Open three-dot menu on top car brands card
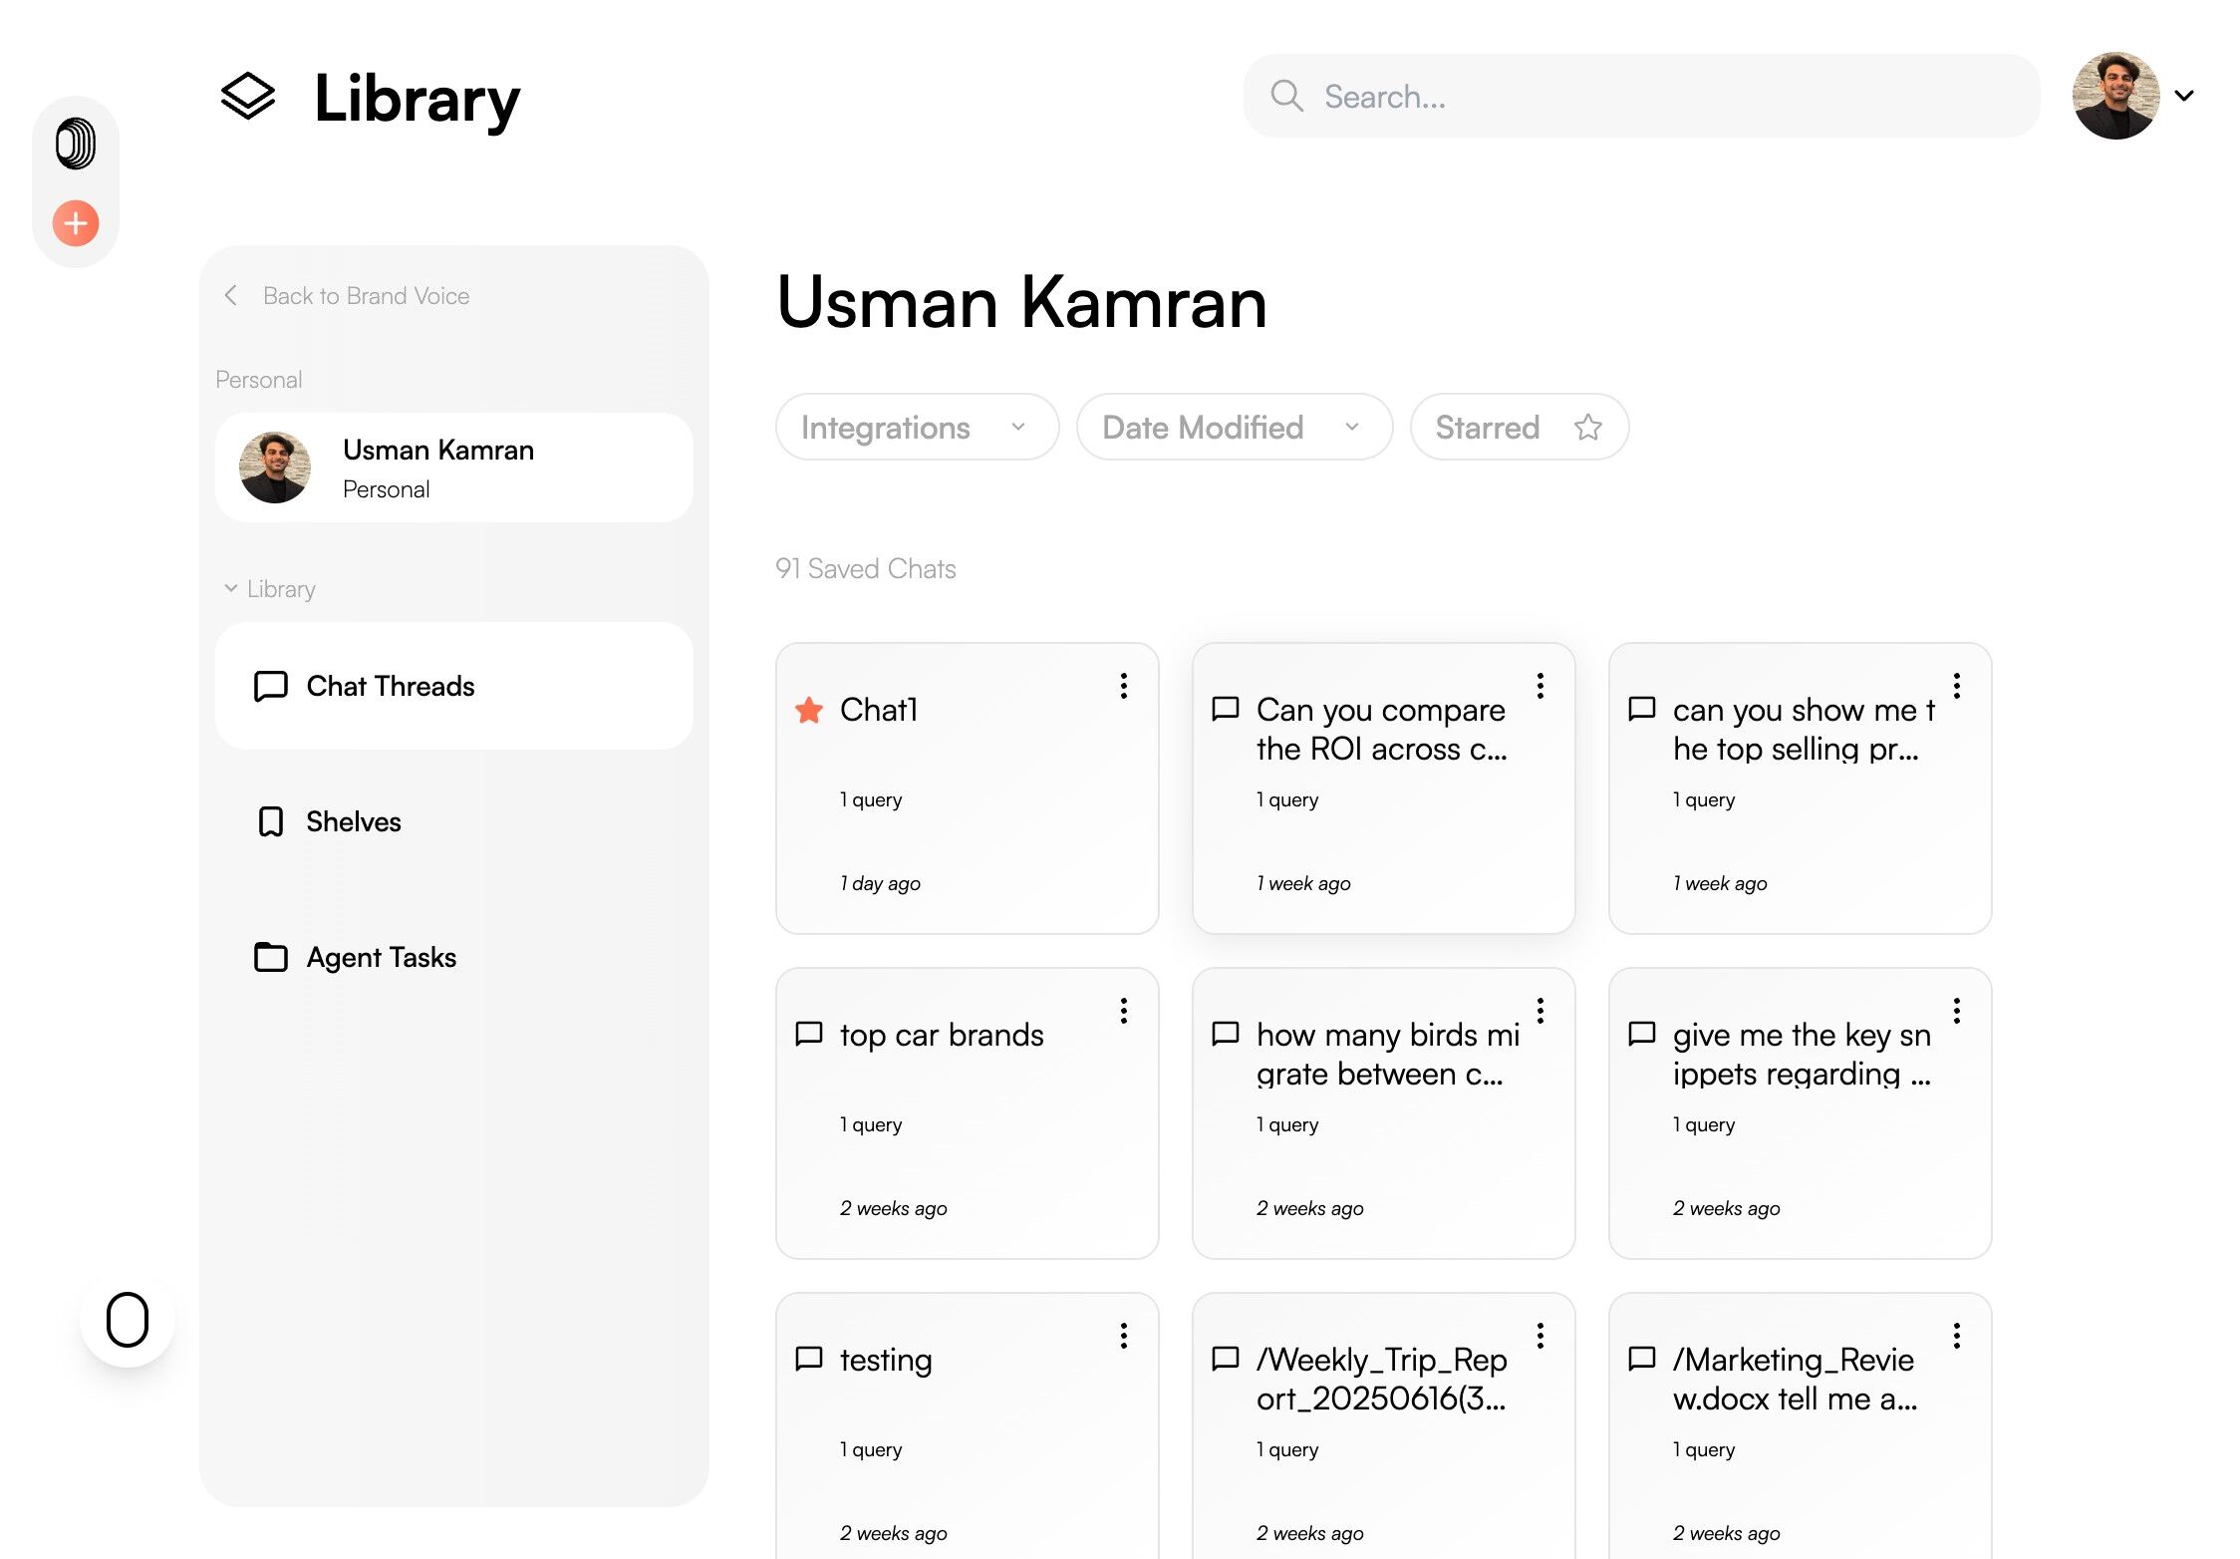Screen dimensions: 2240x1559 point(1123,1011)
